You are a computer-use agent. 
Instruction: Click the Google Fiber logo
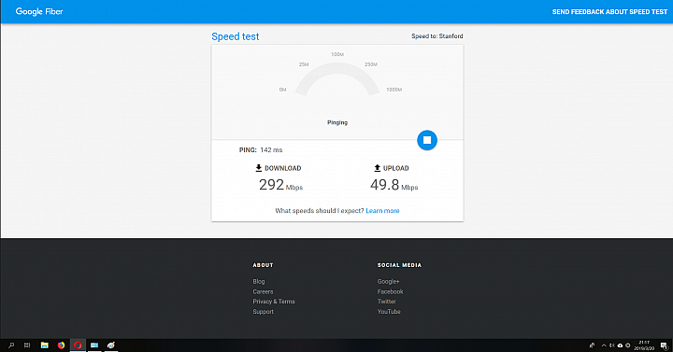pyautogui.click(x=39, y=11)
